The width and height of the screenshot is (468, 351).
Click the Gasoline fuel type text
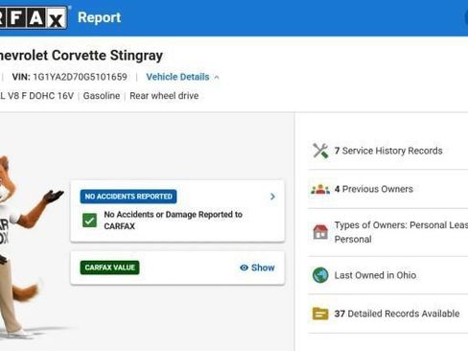[x=102, y=96]
